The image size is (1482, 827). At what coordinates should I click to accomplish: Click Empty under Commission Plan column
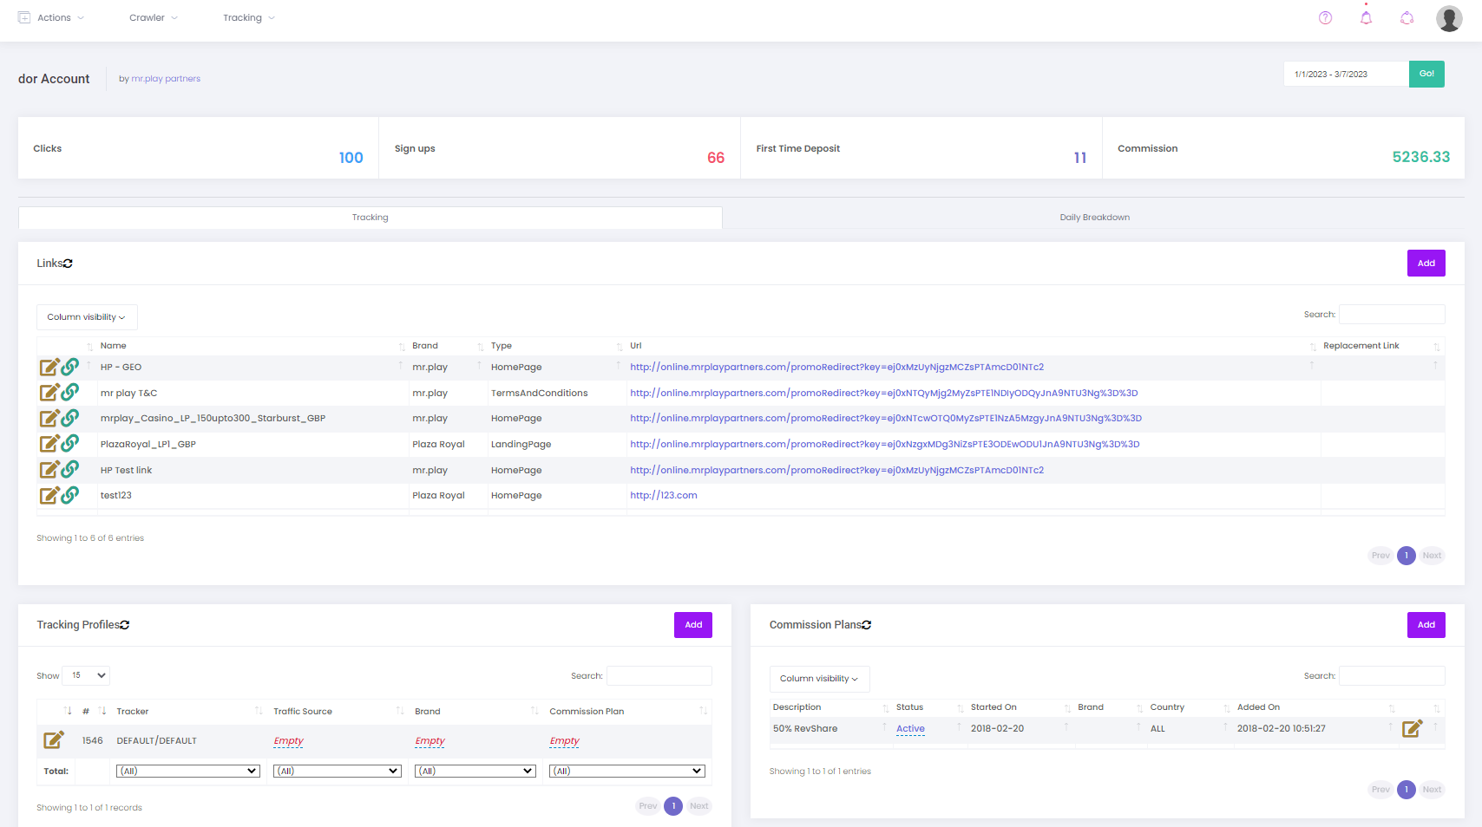(x=564, y=741)
